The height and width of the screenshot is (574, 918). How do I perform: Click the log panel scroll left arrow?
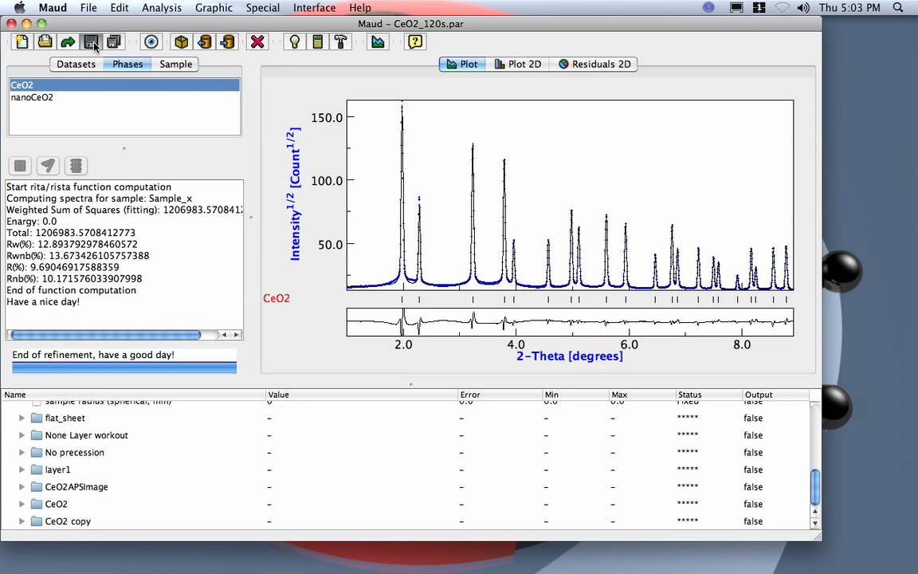224,335
